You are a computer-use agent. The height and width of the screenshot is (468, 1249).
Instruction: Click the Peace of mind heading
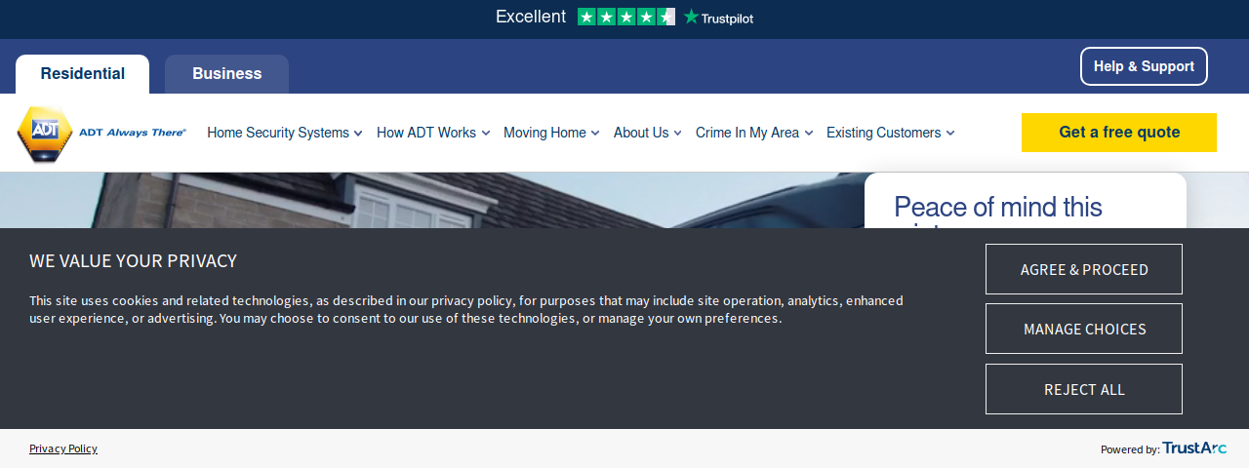pos(998,208)
